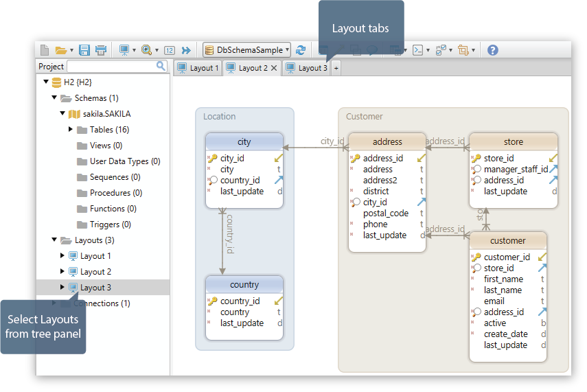This screenshot has height=392, width=587.
Task: Collapse the Layouts (3) folder
Action: click(55, 240)
